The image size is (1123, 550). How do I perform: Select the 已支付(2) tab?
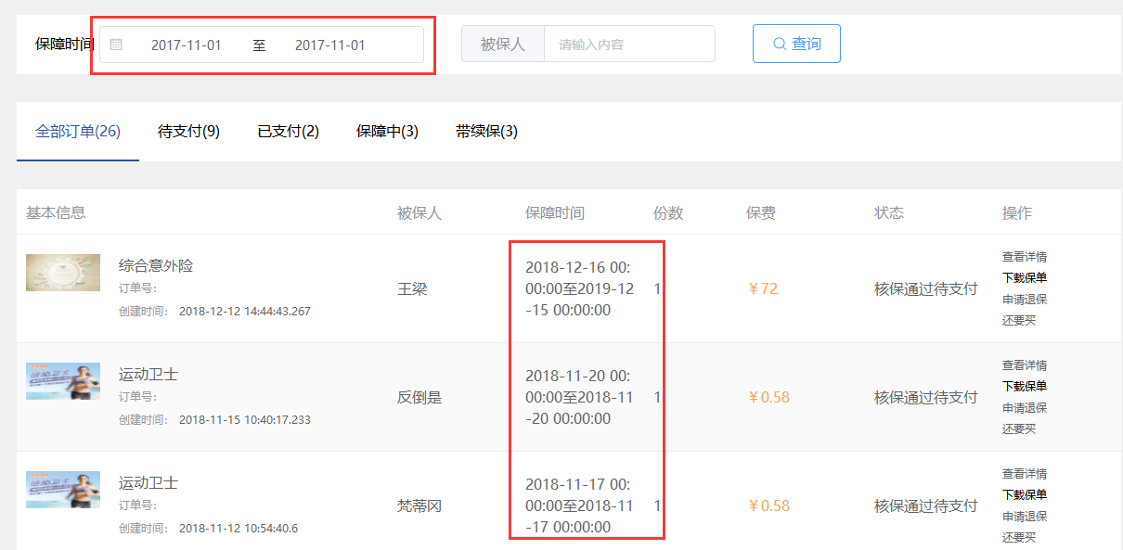(288, 132)
